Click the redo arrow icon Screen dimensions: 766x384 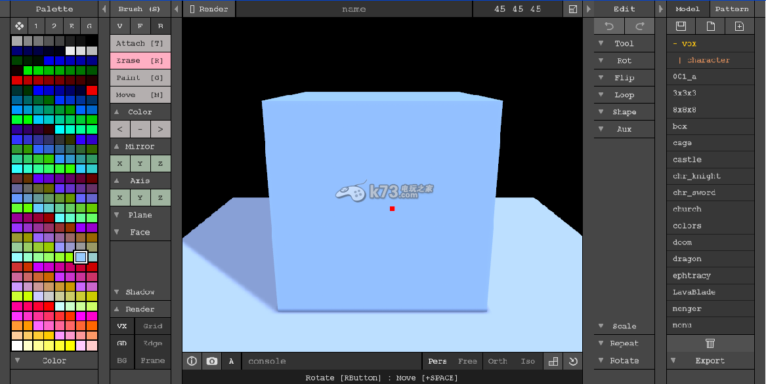639,26
